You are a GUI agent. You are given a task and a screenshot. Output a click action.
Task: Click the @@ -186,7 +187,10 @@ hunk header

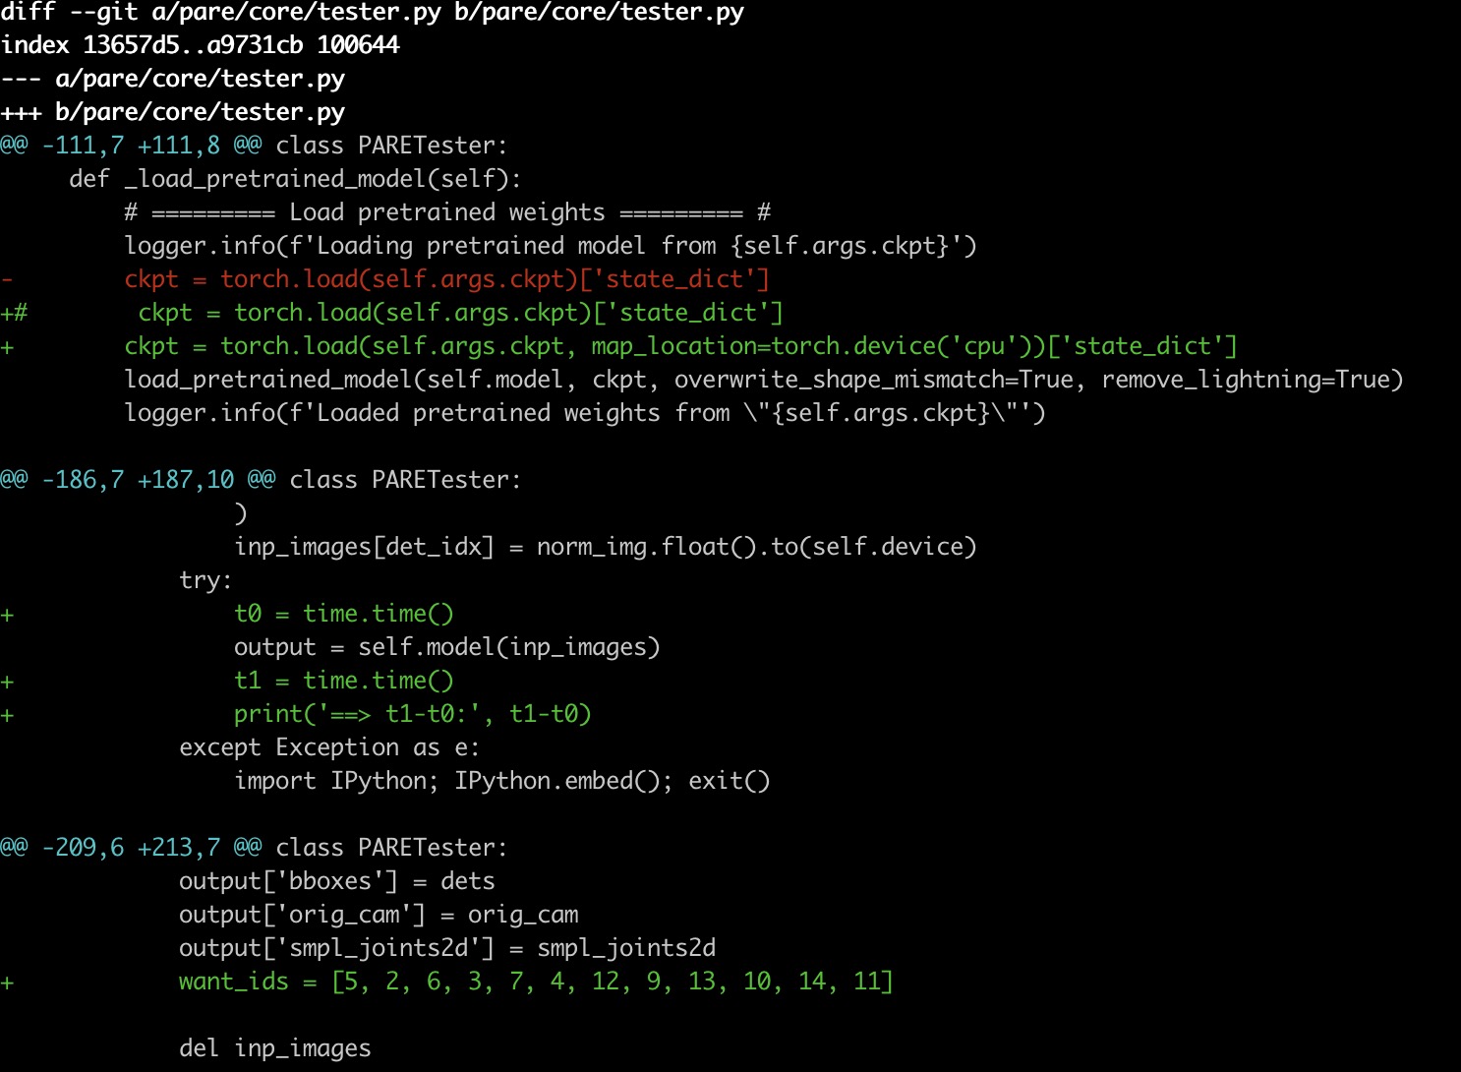pos(138,480)
